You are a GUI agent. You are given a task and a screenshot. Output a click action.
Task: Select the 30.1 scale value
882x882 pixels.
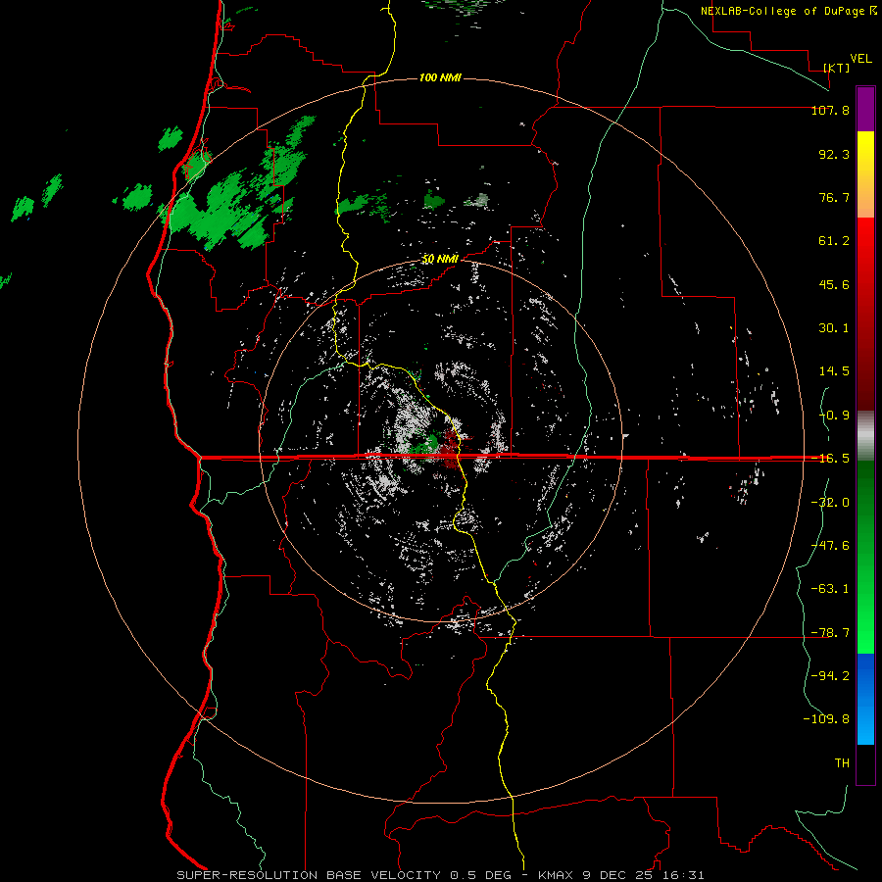tap(834, 328)
